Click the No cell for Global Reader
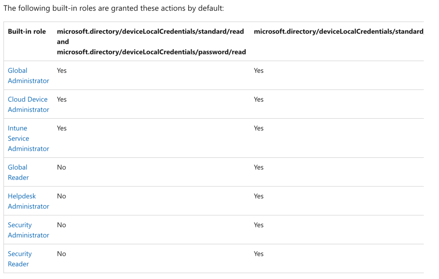Viewport: 439px width, 279px height. (x=61, y=167)
